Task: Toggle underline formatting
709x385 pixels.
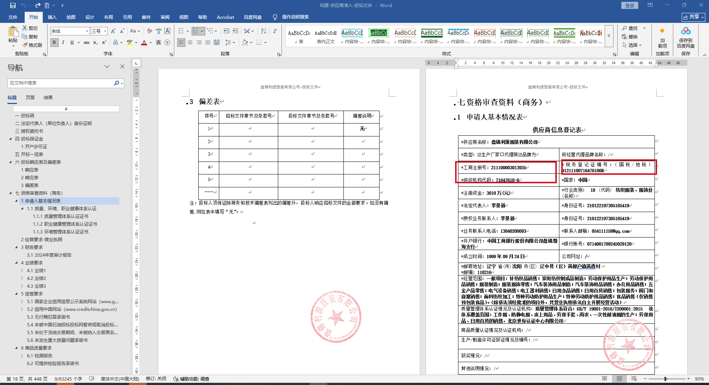Action: tap(72, 42)
